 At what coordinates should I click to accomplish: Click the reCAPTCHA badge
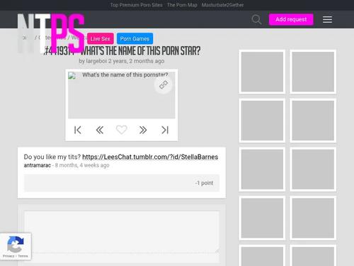point(16,246)
